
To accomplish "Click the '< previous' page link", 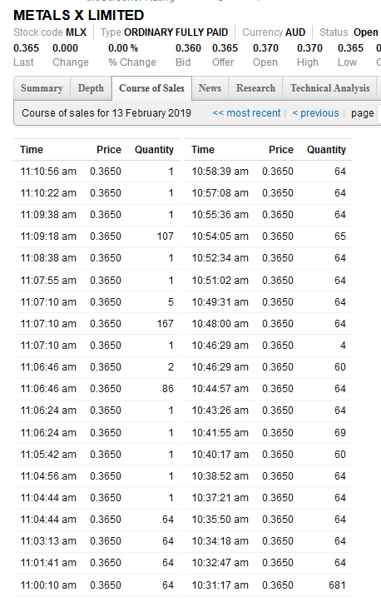I will coord(315,113).
